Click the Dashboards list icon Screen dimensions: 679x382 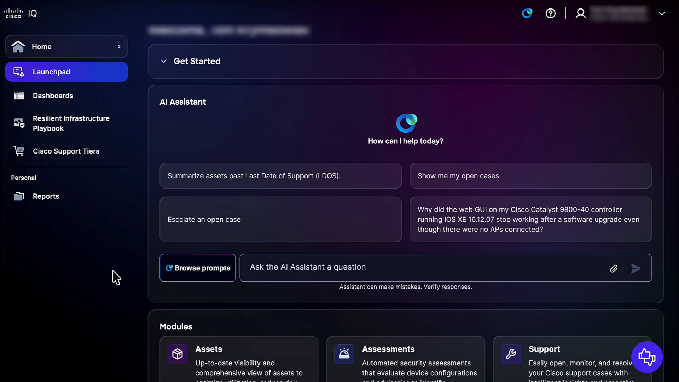[19, 95]
